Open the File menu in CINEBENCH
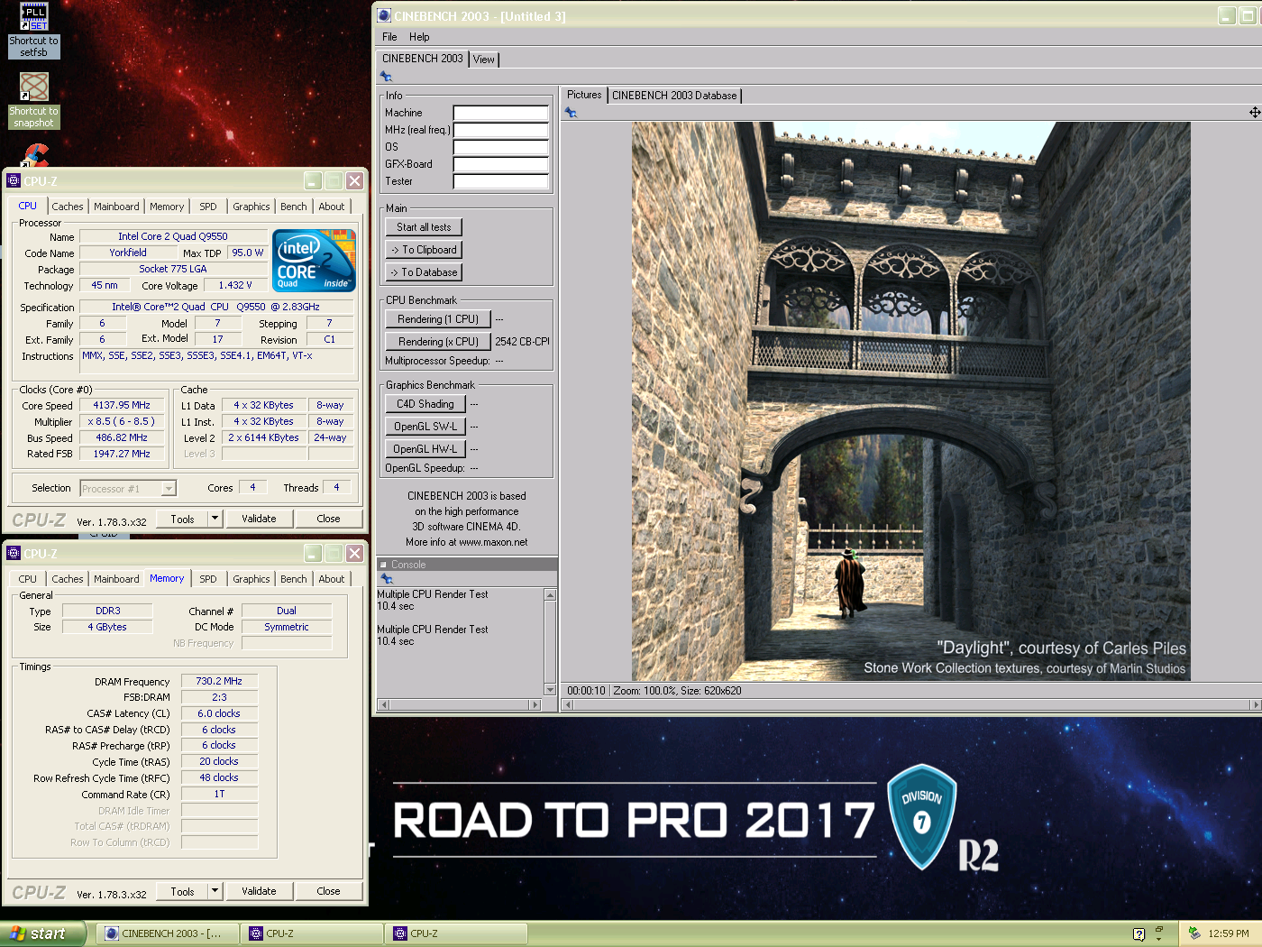1262x947 pixels. pos(389,37)
